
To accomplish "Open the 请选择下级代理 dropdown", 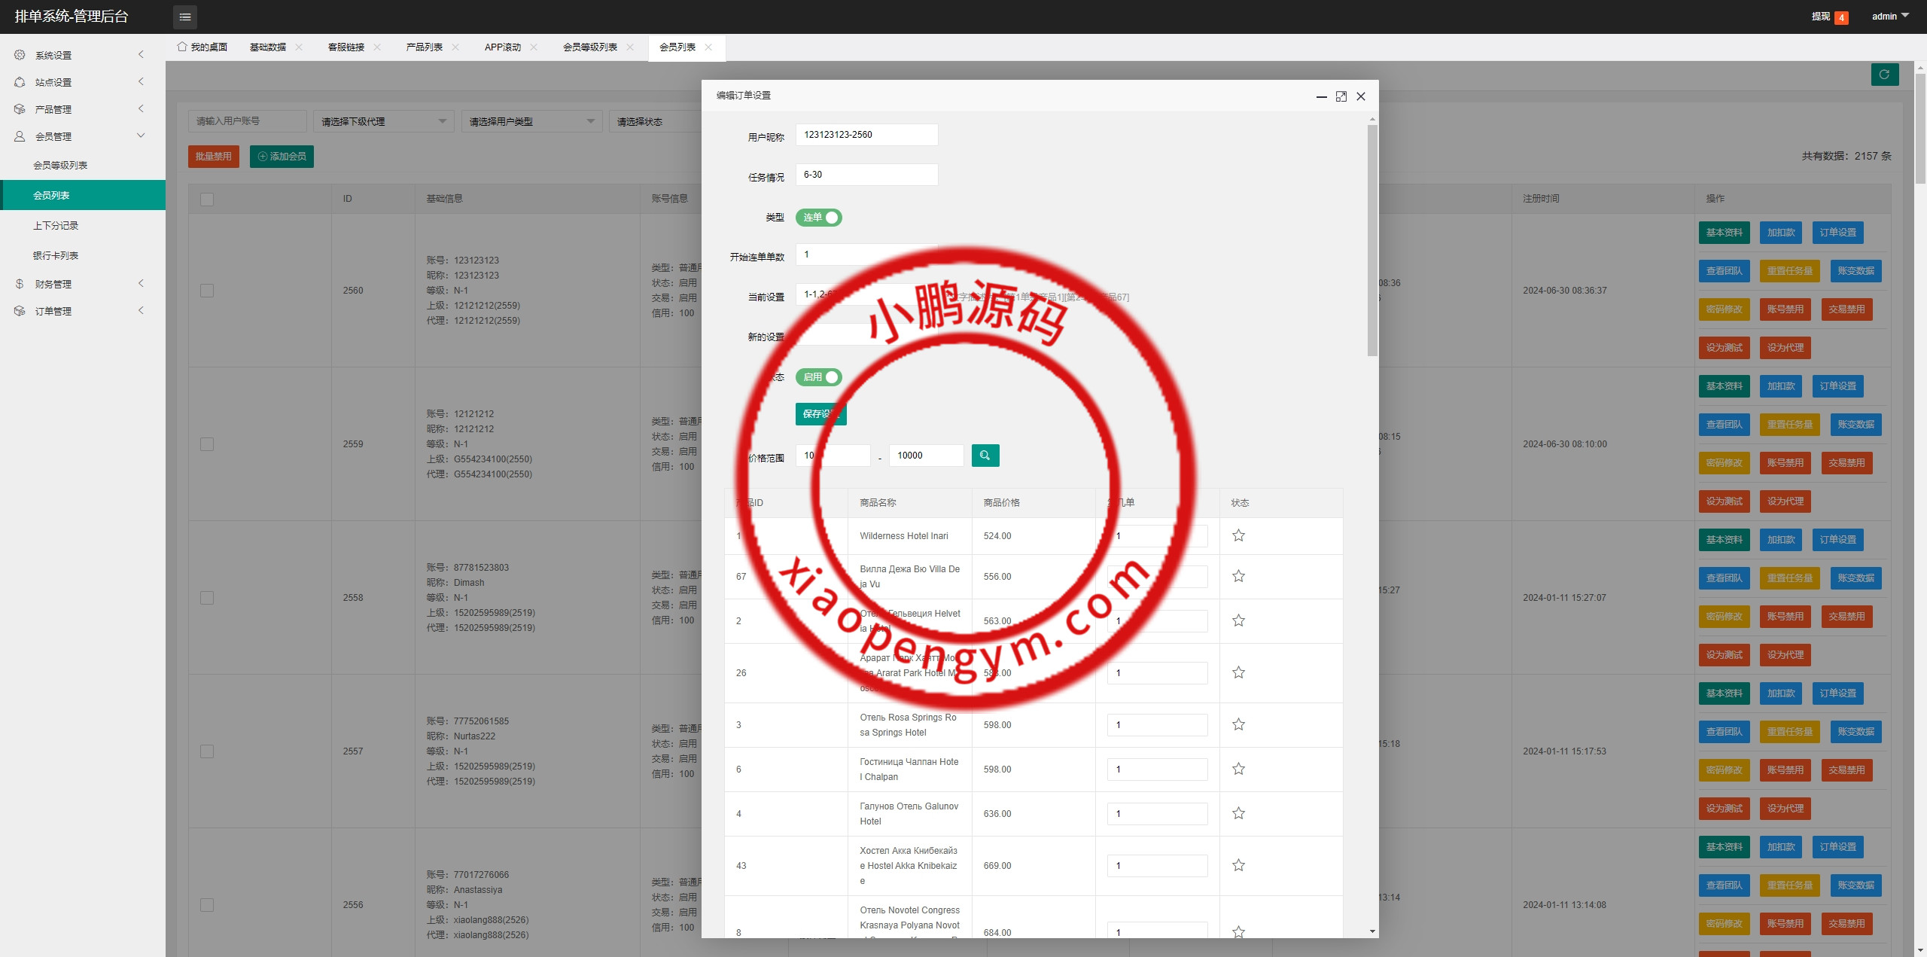I will [383, 120].
